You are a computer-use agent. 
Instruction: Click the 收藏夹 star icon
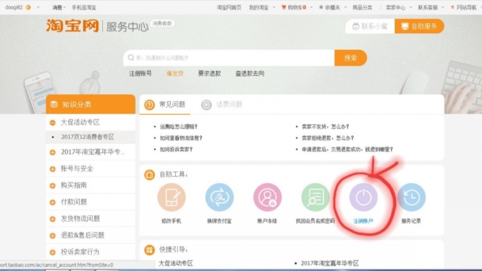[321, 7]
